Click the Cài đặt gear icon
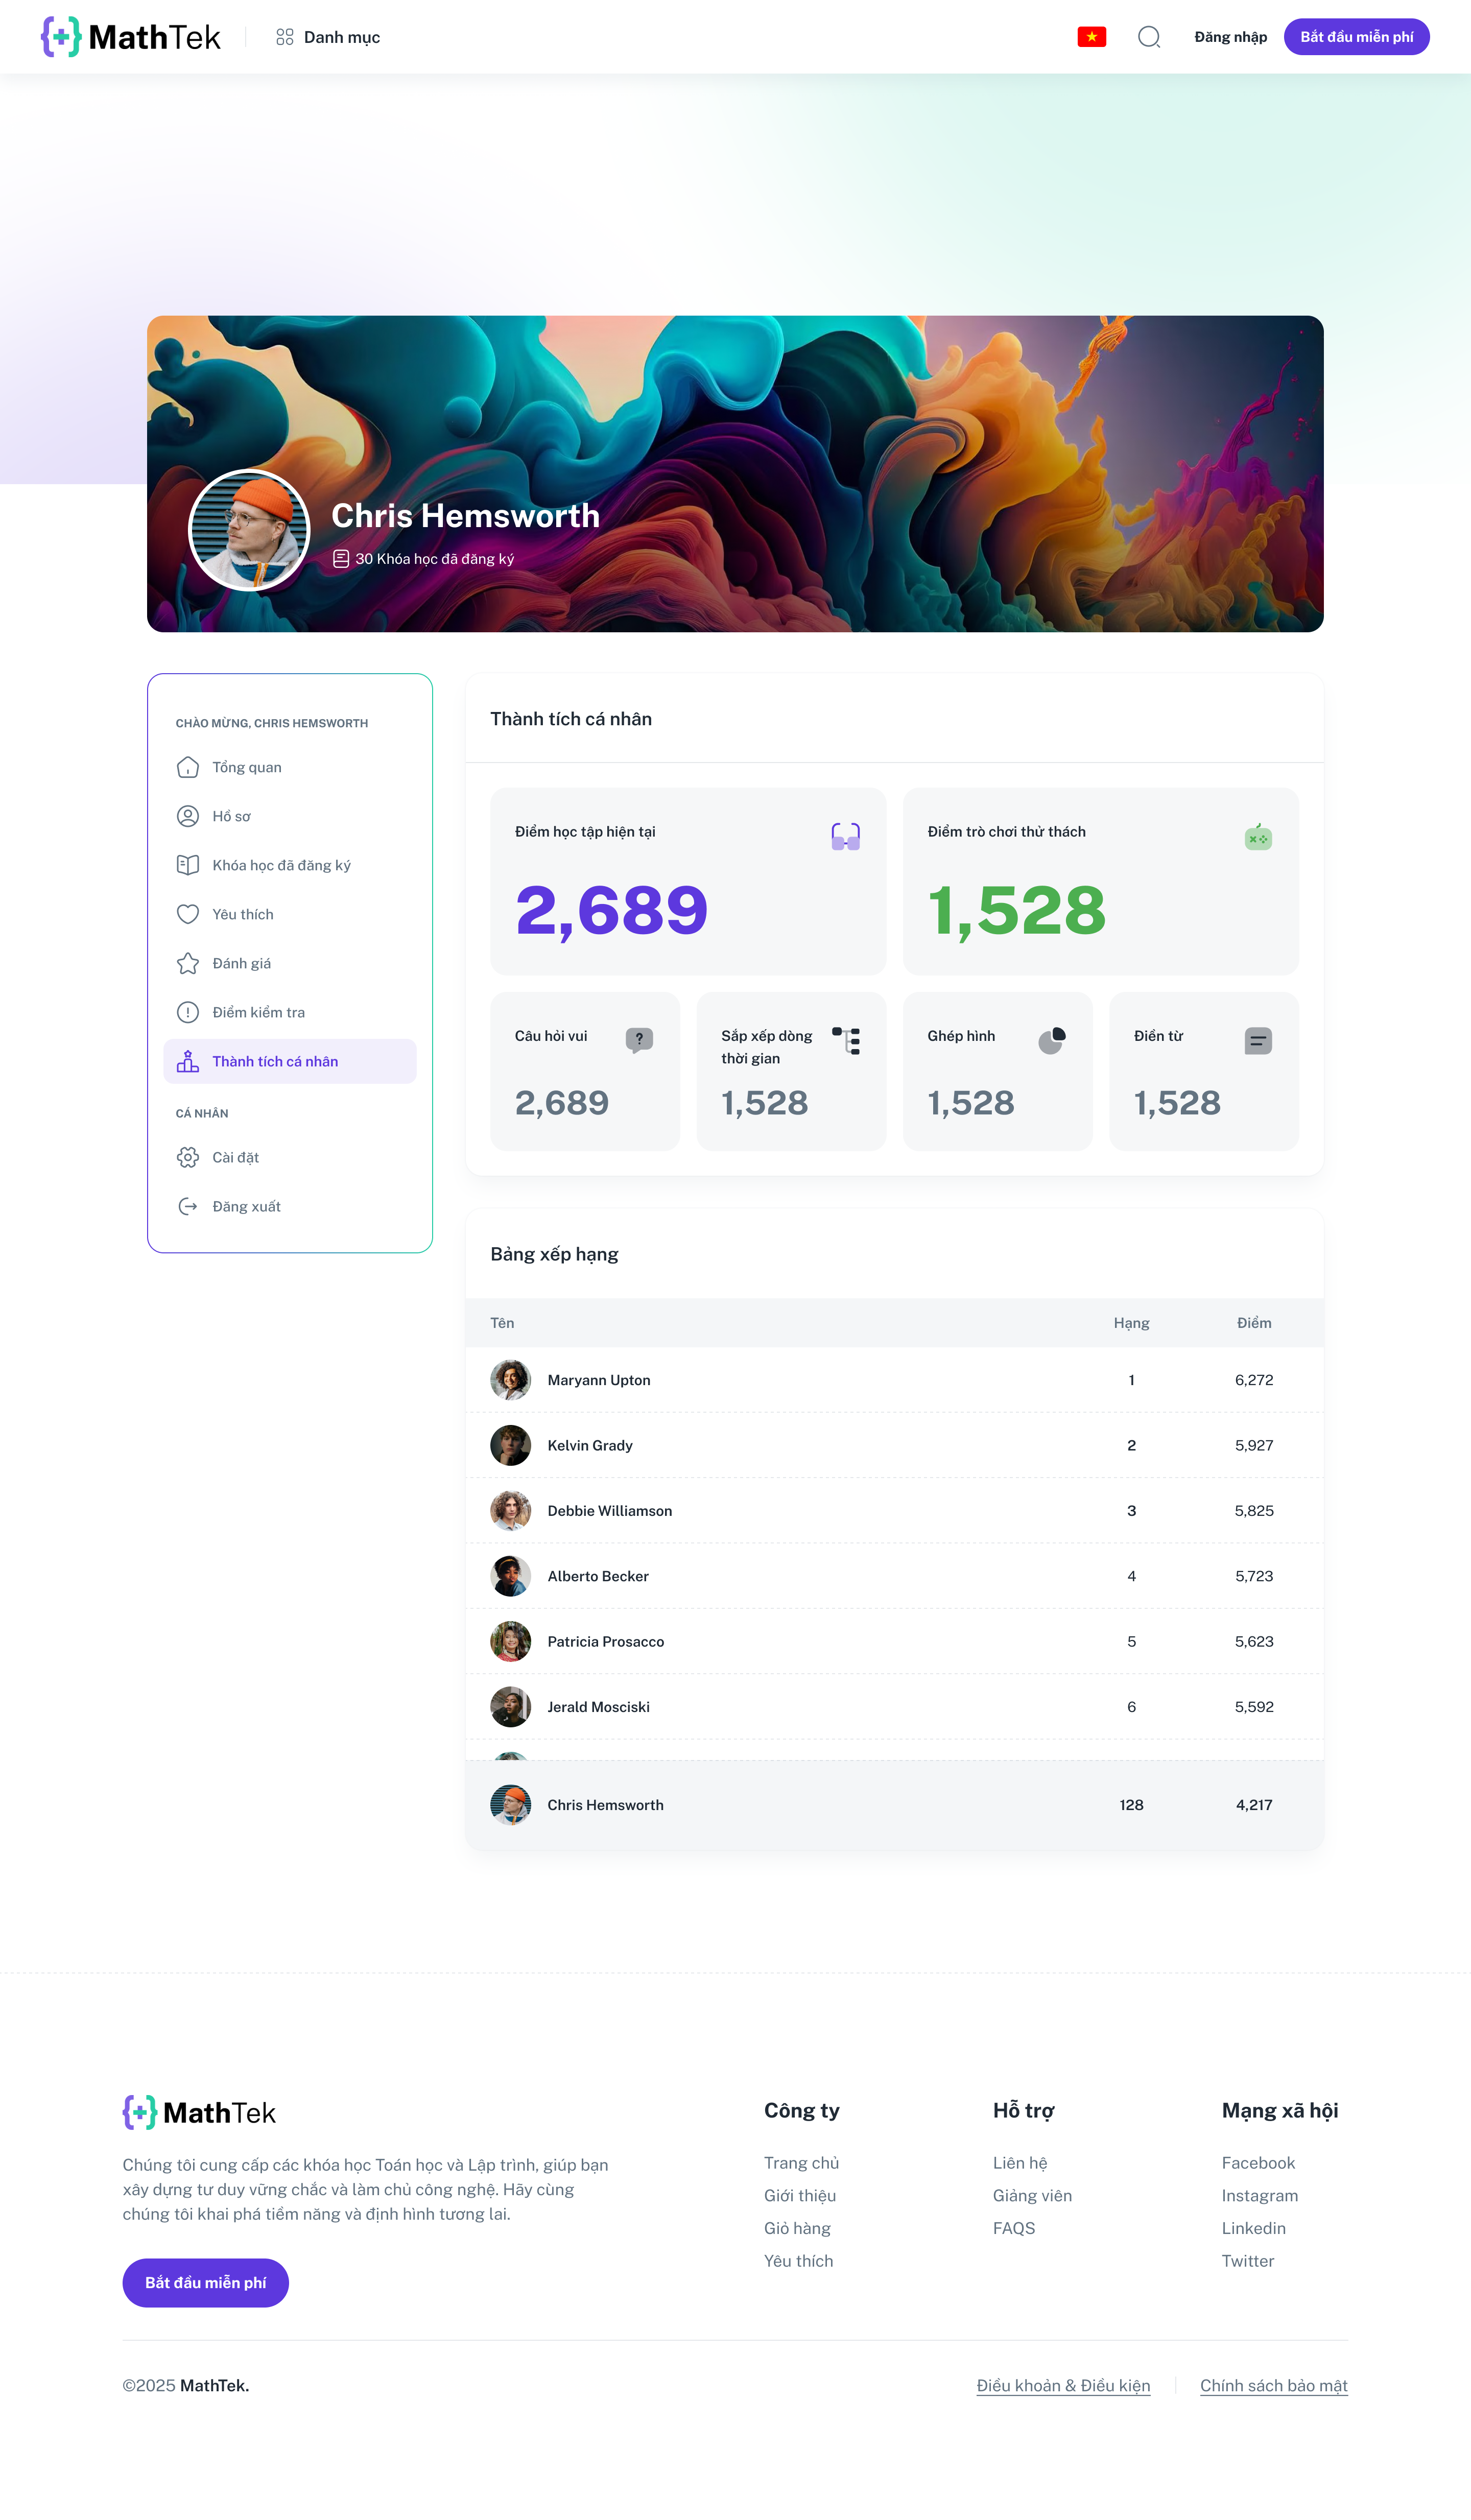 click(188, 1157)
